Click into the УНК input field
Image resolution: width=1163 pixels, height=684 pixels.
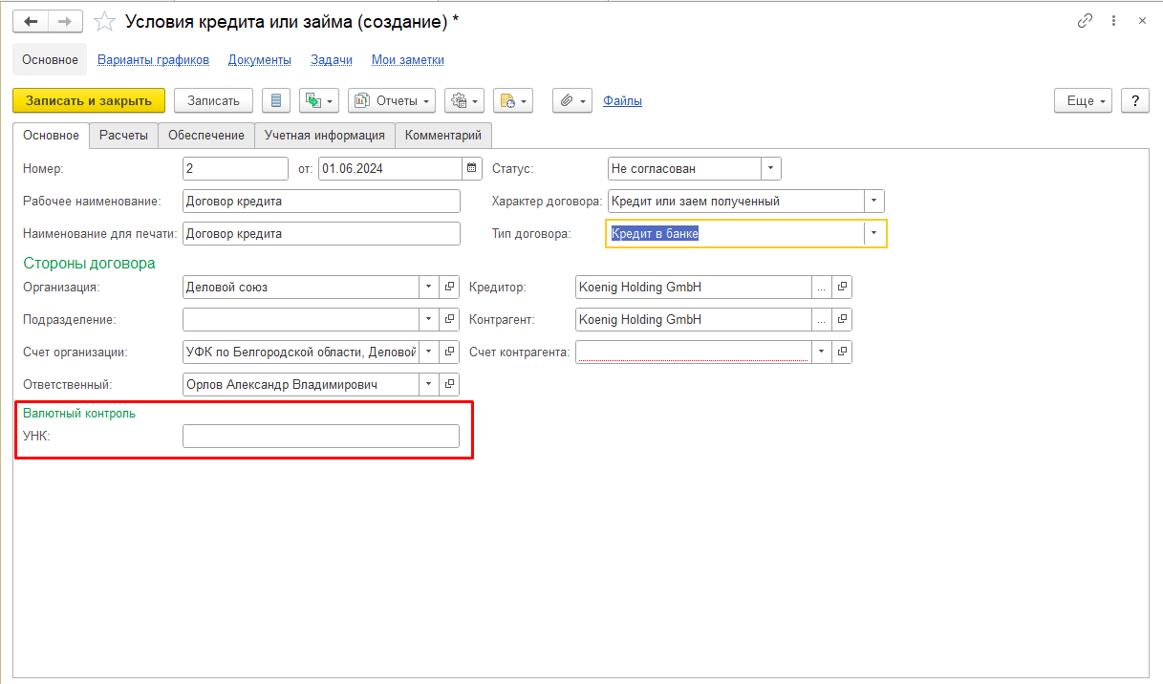pos(320,437)
